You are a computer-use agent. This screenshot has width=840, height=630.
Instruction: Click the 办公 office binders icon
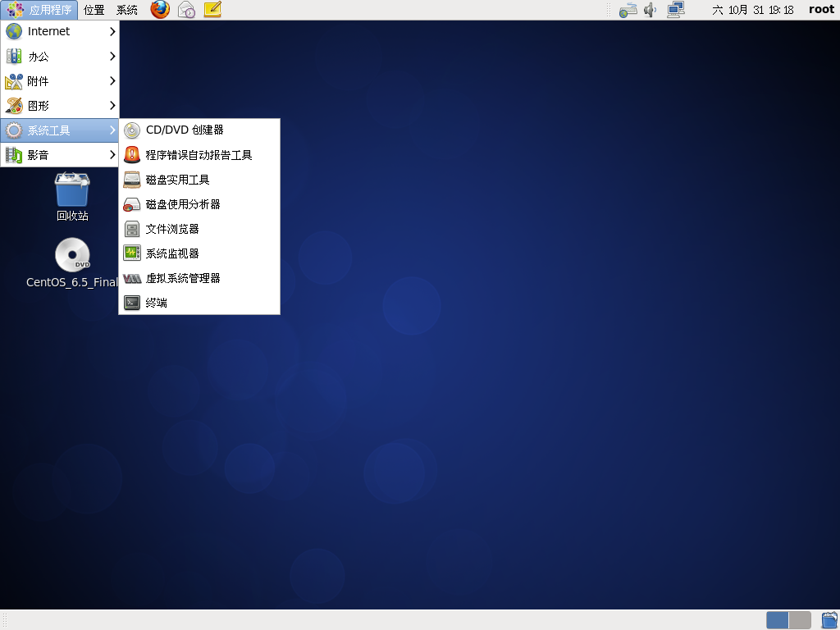(x=14, y=57)
